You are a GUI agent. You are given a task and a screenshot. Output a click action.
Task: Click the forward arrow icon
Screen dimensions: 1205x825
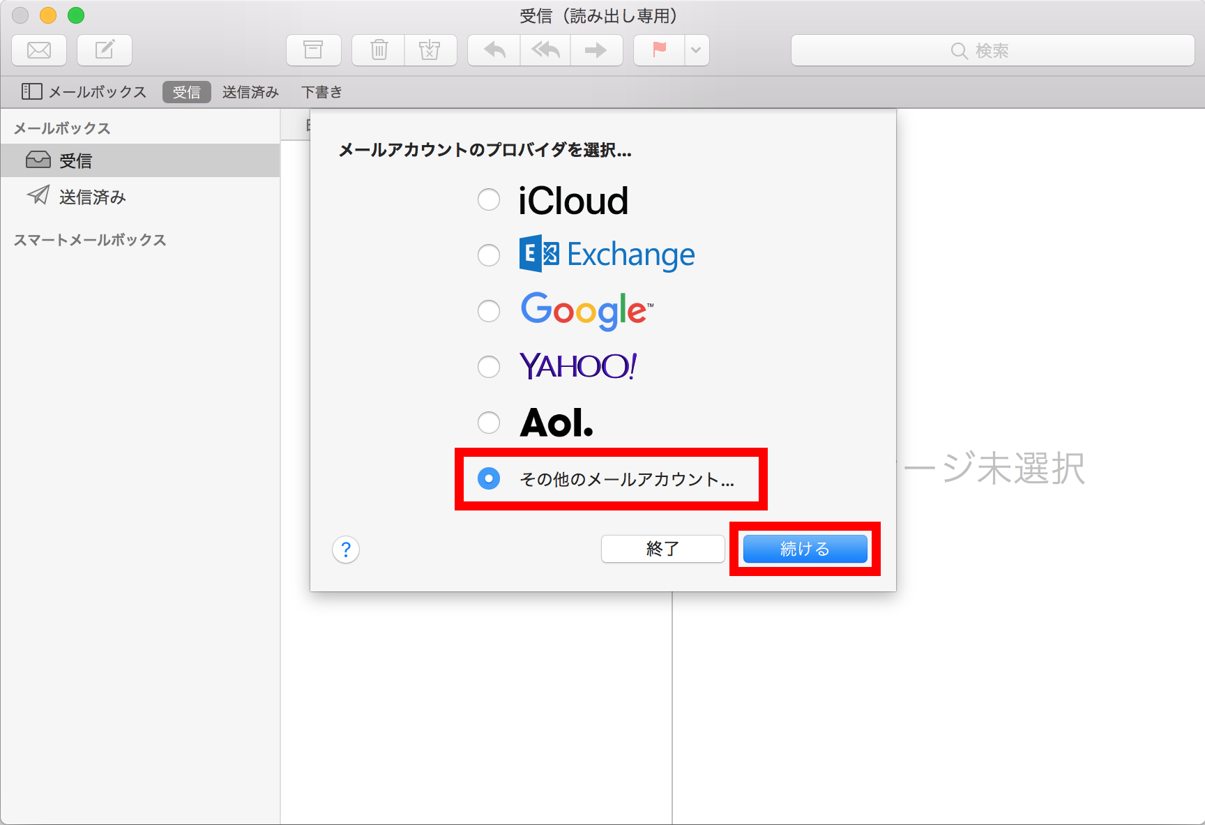596,50
